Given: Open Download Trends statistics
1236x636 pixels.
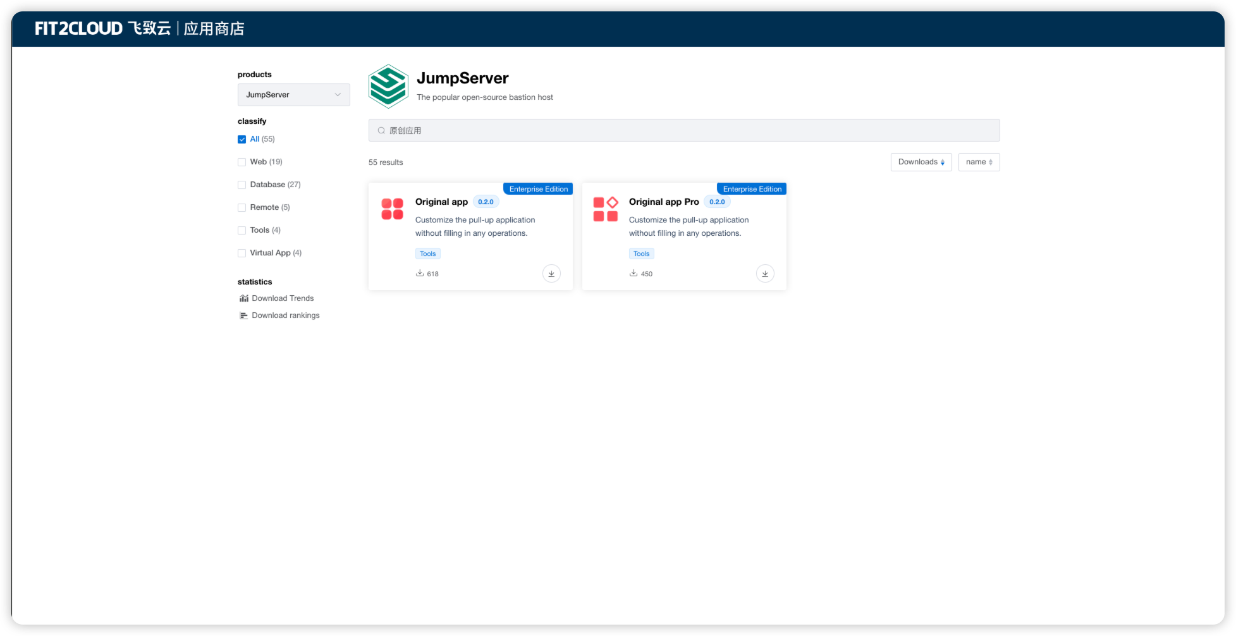Looking at the screenshot, I should click(283, 298).
